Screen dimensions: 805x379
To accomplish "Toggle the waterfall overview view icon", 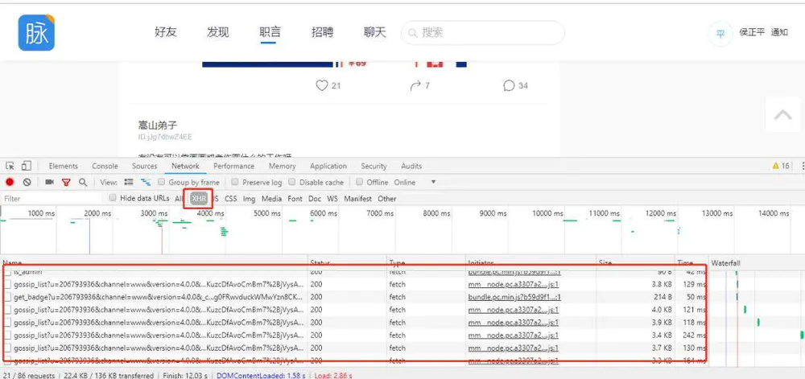I will [x=146, y=182].
